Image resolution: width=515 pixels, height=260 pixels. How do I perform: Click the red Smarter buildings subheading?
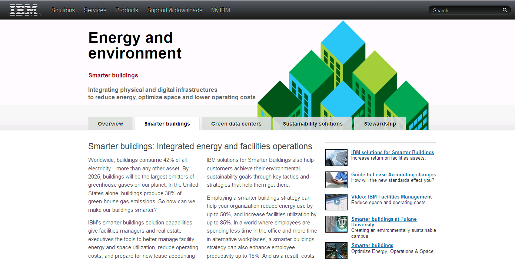click(113, 75)
